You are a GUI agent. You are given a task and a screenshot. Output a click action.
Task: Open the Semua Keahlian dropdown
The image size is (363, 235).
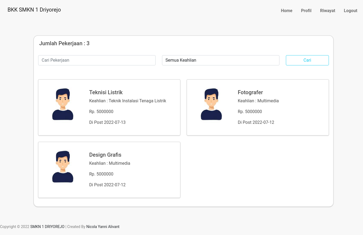(x=220, y=60)
